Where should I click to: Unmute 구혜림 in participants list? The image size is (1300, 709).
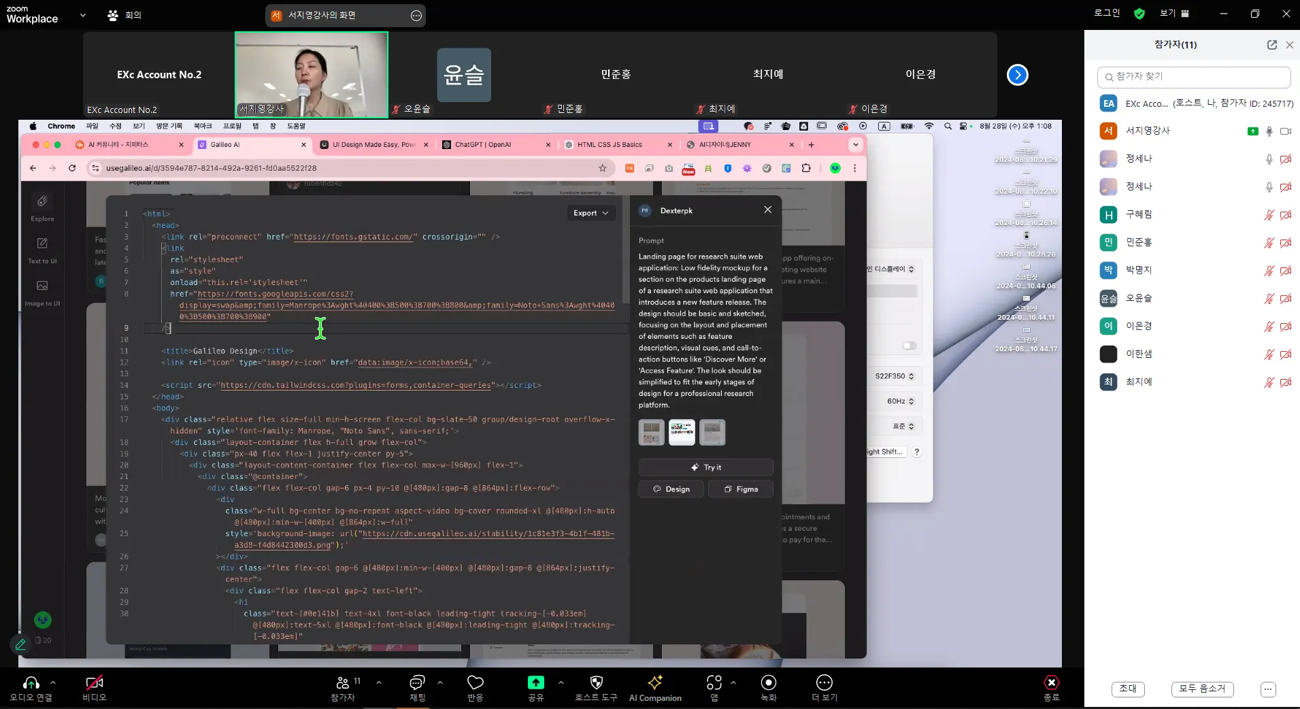[x=1269, y=215]
